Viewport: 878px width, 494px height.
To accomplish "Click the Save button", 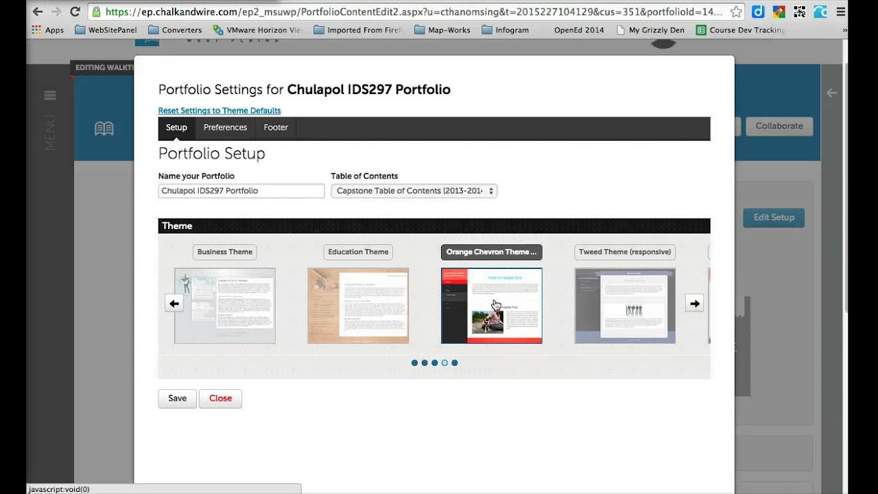I will coord(177,399).
